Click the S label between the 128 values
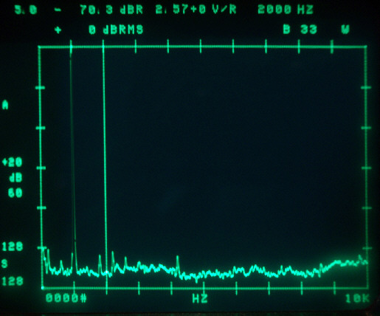The height and width of the screenshot is (316, 380). (x=4, y=264)
